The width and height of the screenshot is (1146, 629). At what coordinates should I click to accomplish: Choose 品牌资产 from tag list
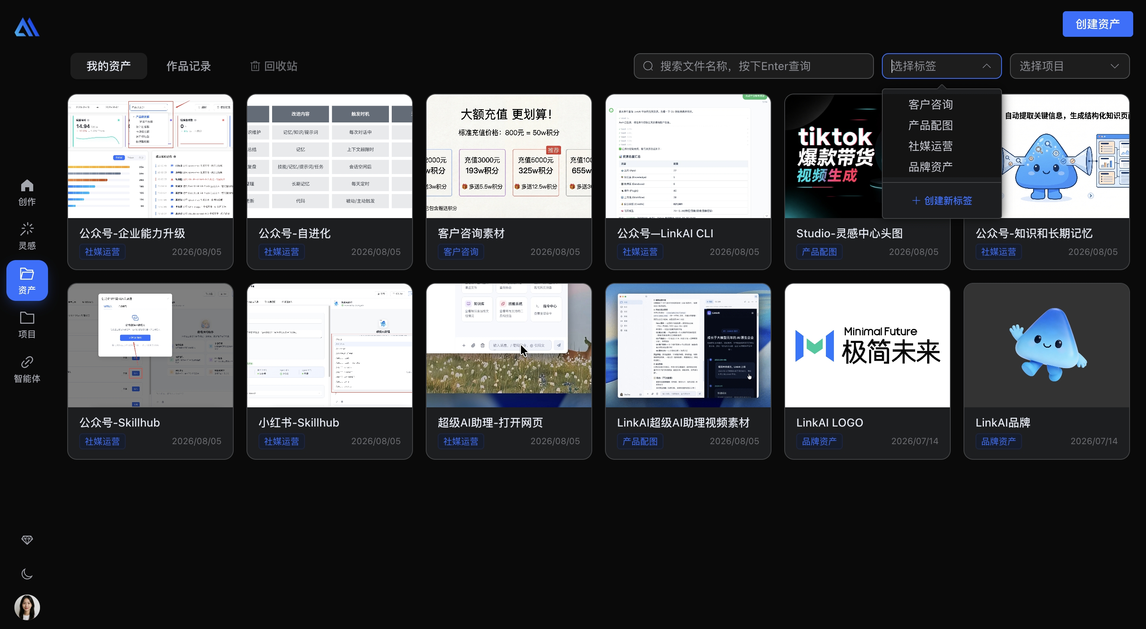931,167
